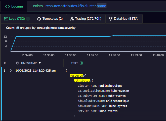
Task: Click the TEXT column header
Action: pyautogui.click(x=74, y=63)
